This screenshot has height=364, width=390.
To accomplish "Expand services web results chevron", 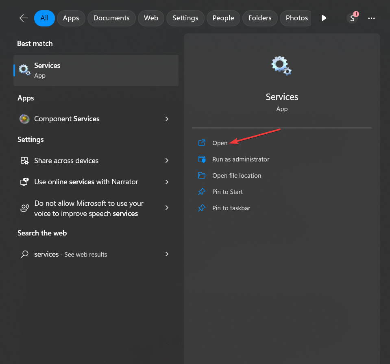I will tap(167, 254).
